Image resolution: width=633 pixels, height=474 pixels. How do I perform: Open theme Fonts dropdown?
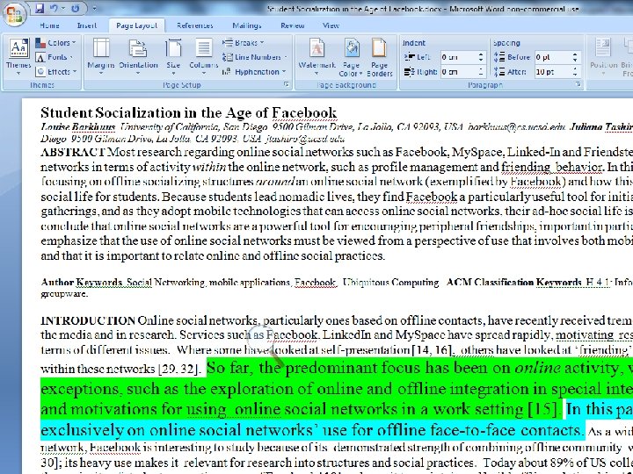point(55,57)
